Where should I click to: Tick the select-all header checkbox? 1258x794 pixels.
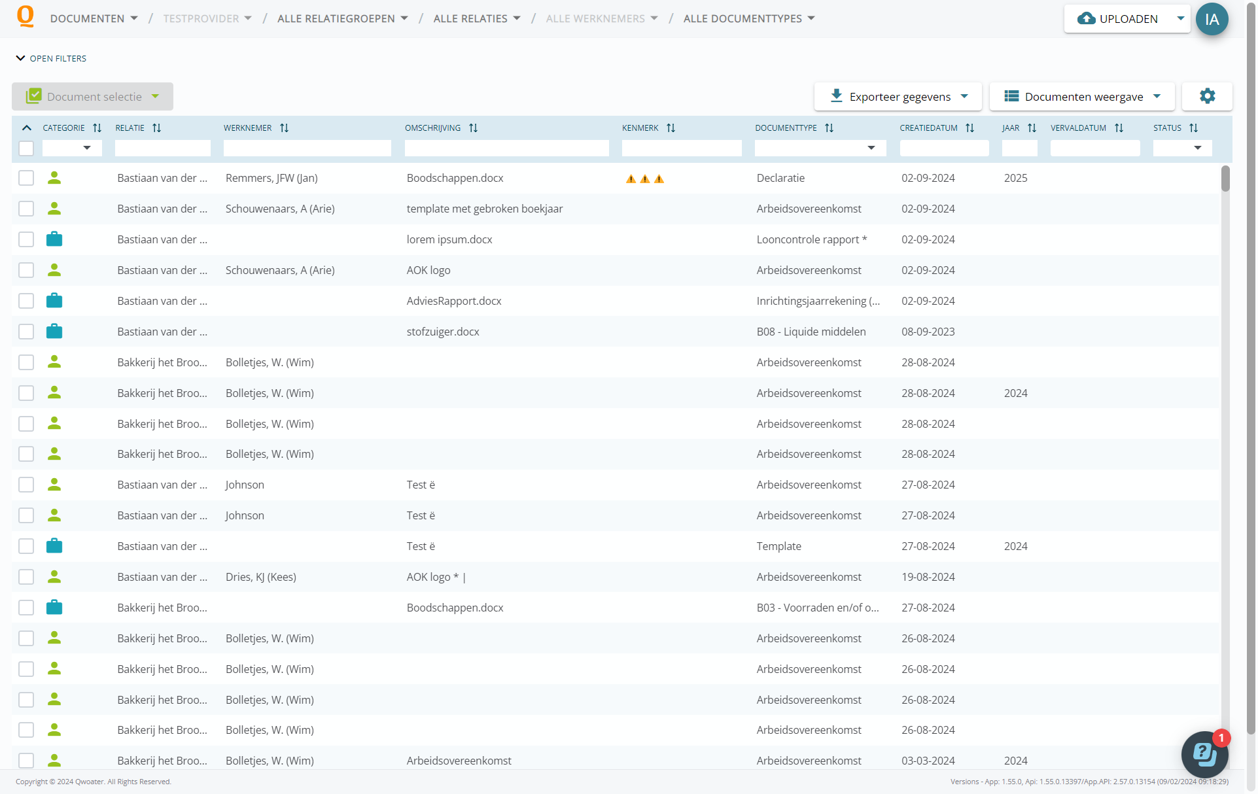[x=26, y=148]
